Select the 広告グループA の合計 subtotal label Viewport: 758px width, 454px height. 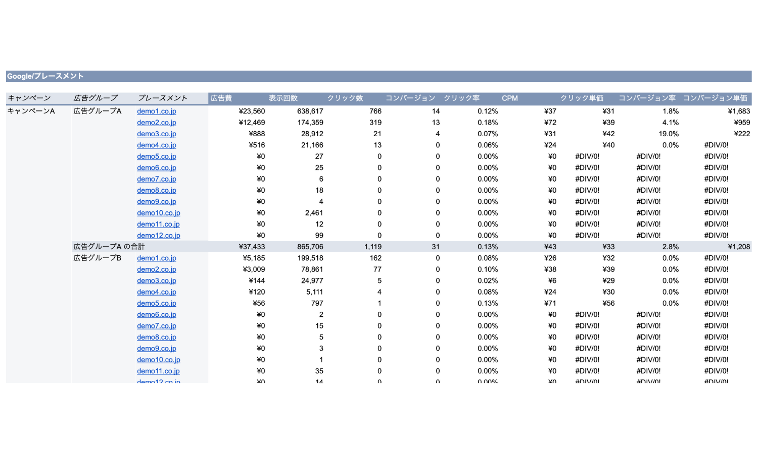coord(109,247)
